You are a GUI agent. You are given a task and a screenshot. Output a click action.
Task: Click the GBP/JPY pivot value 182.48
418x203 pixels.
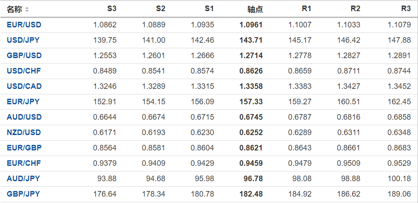click(x=251, y=194)
